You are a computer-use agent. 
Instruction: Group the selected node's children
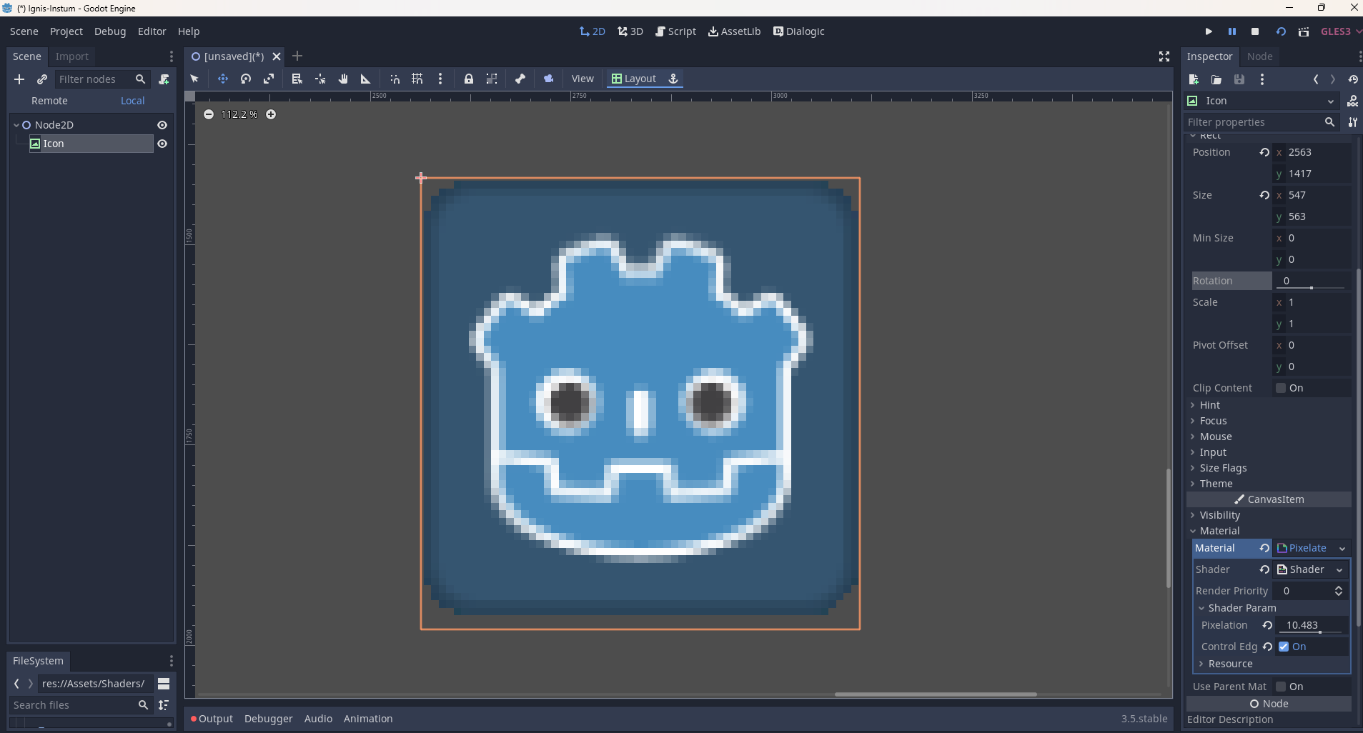pos(492,79)
